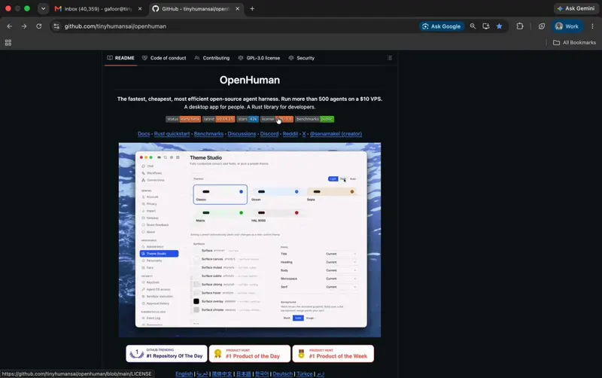Open the tab search dropdown arrow
The height and width of the screenshot is (378, 602).
coord(43,8)
